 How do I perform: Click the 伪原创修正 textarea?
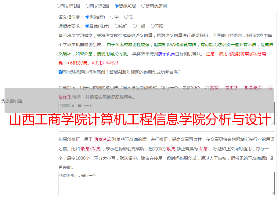167,184
